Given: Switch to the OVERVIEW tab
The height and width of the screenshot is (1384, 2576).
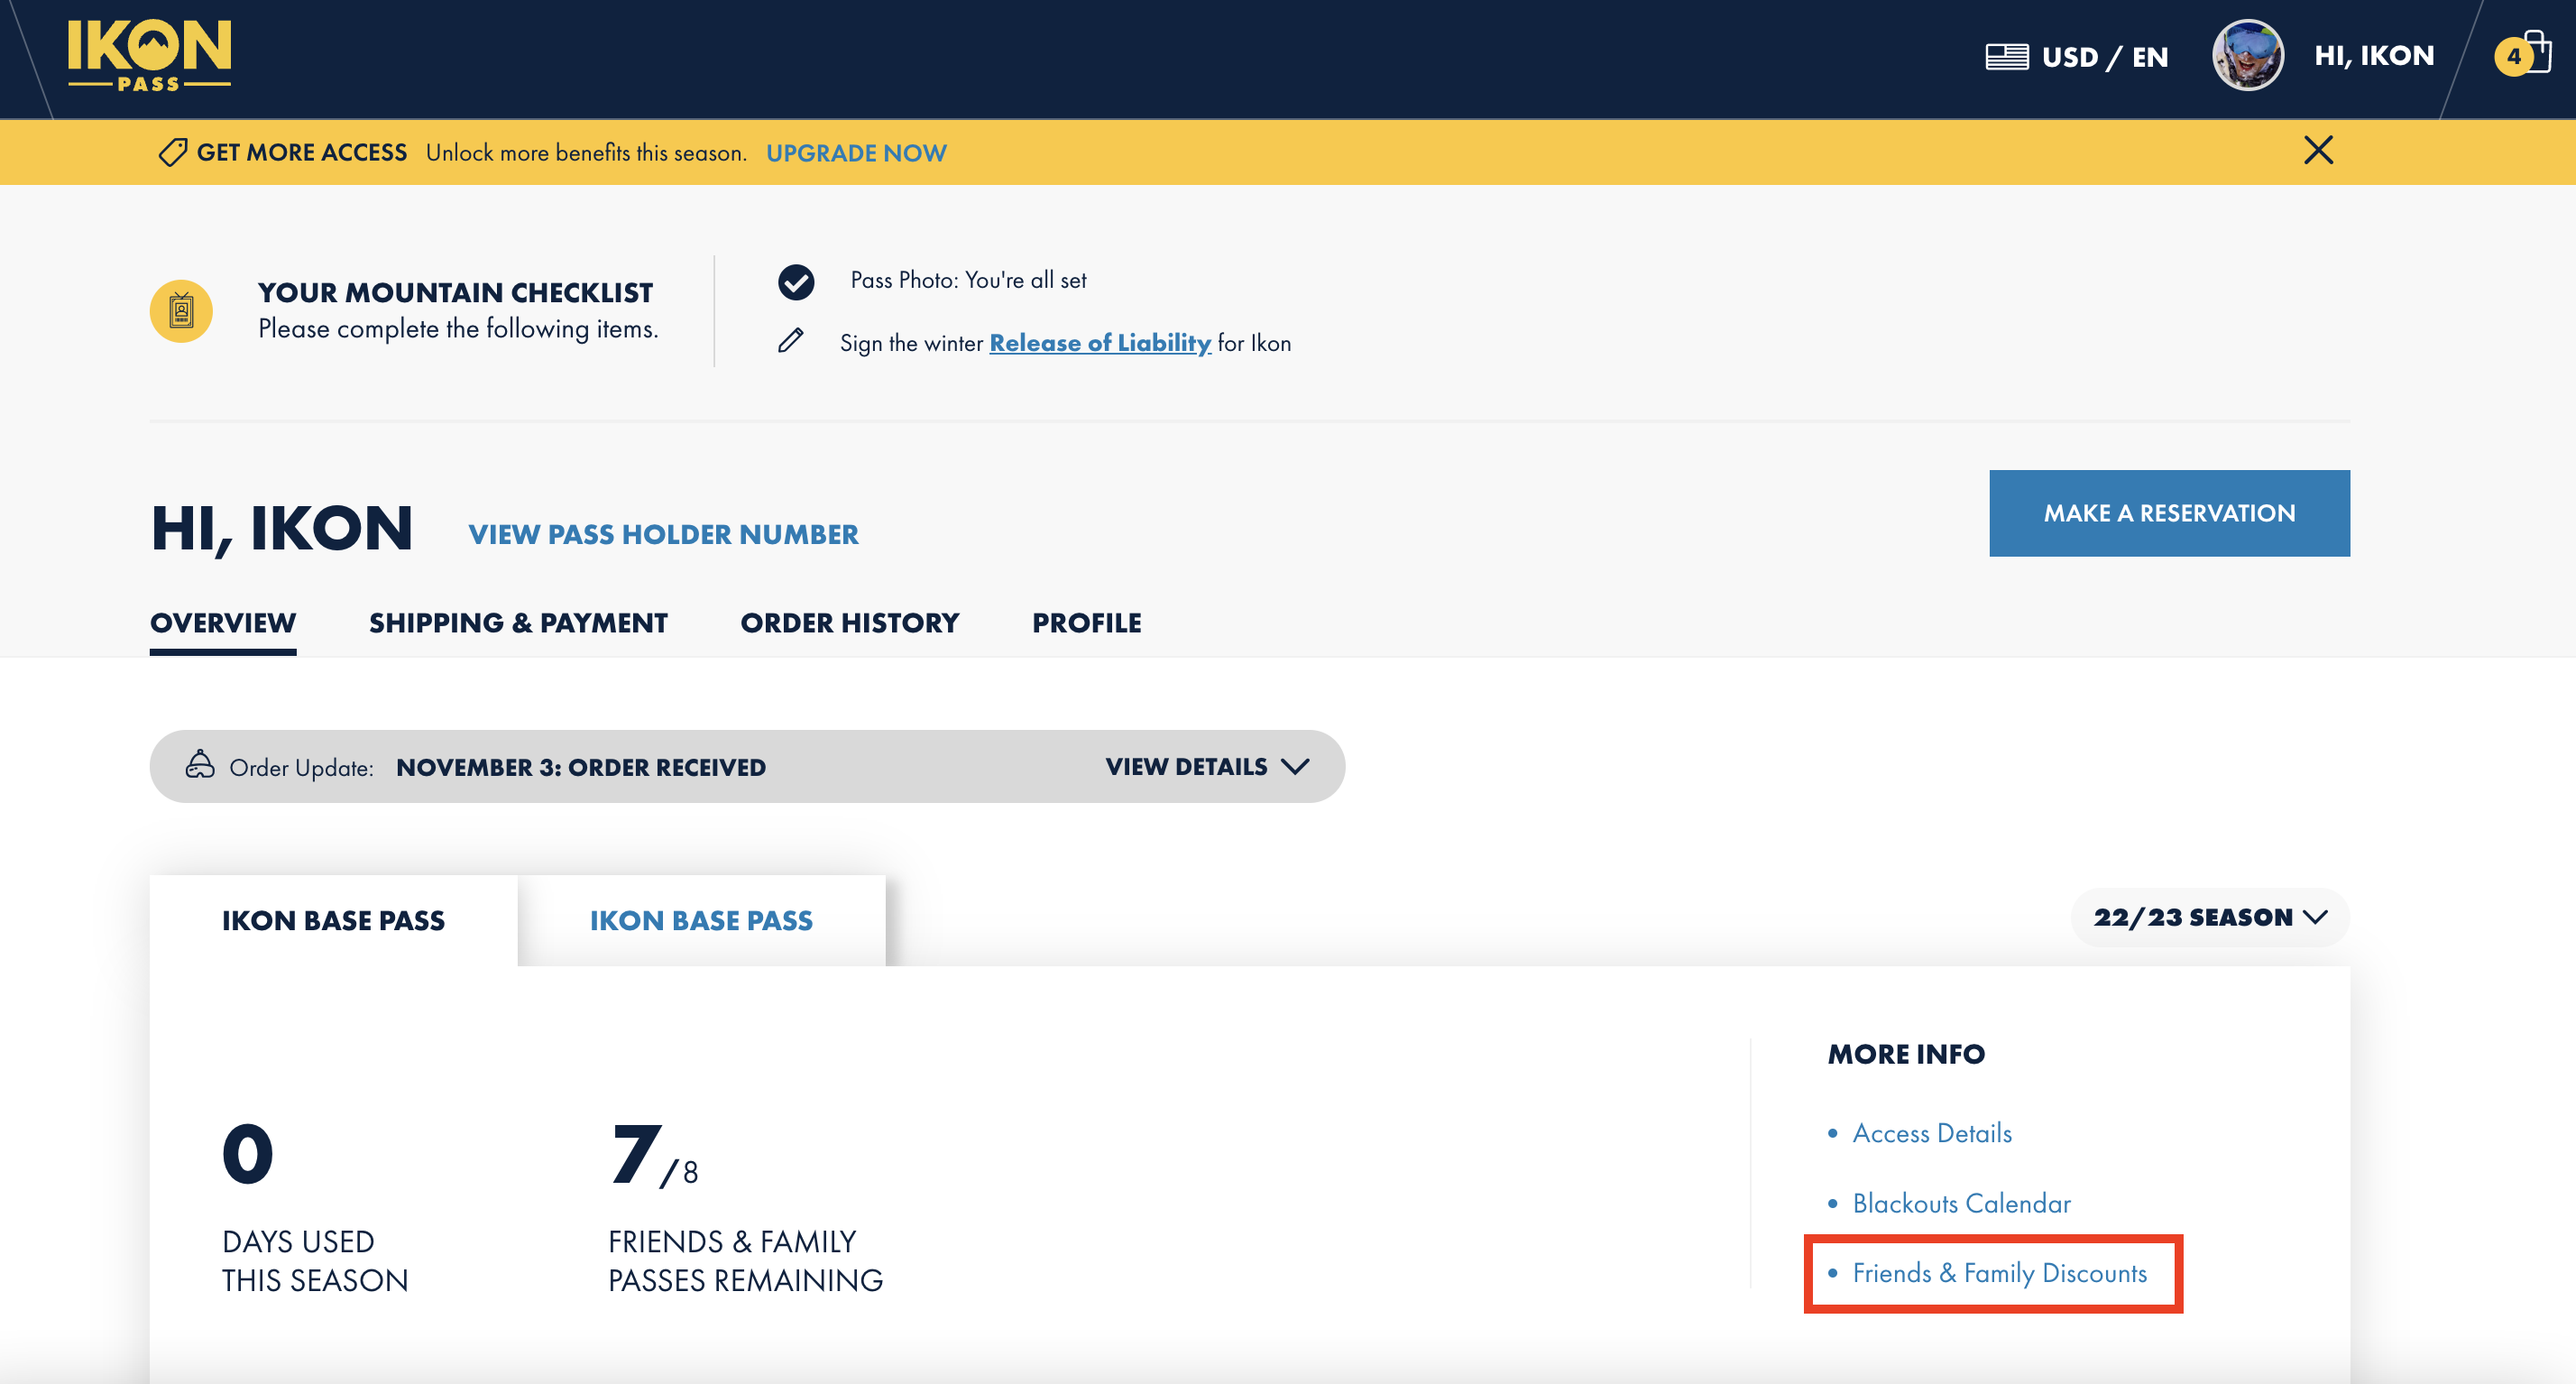Looking at the screenshot, I should 223,623.
